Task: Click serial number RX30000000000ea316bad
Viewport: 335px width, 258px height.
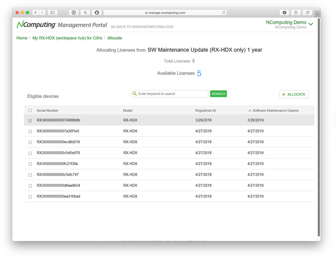Action: click(58, 196)
